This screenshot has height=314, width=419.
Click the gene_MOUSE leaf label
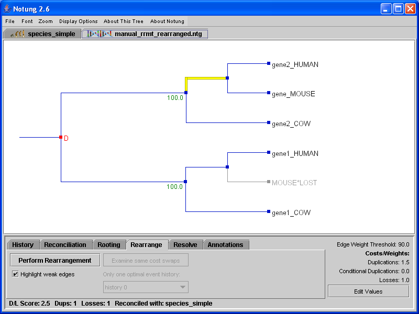coord(293,94)
